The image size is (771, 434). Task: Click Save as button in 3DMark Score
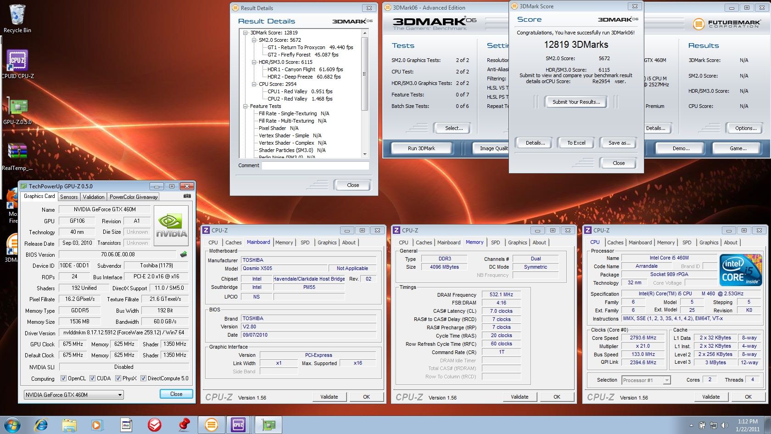[619, 143]
